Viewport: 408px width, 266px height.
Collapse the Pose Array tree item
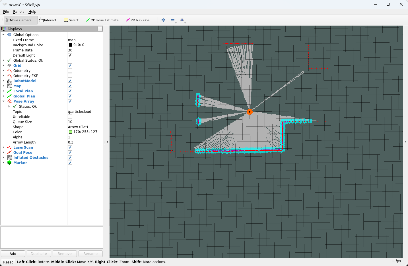[3, 101]
